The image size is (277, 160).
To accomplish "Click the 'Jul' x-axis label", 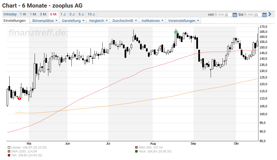I will (x=108, y=143).
